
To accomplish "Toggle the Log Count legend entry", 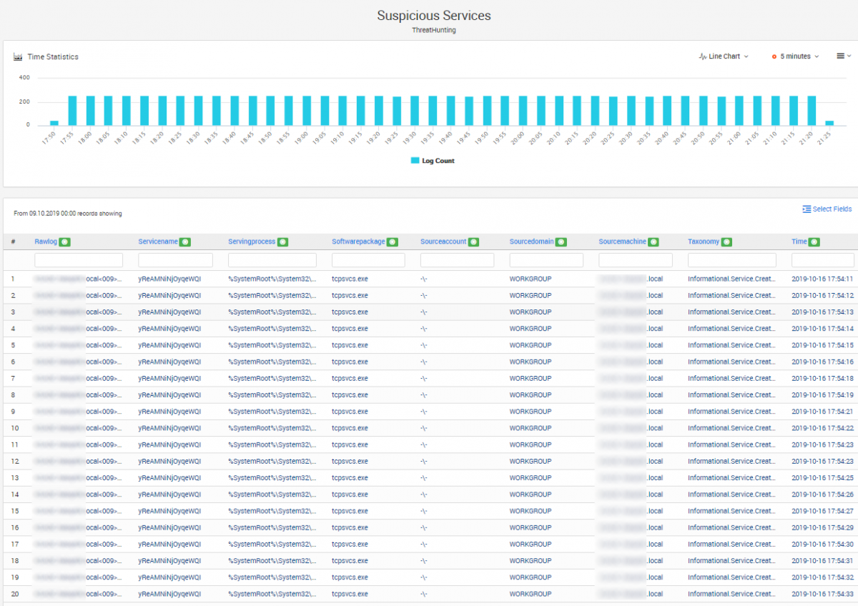I will pyautogui.click(x=433, y=160).
